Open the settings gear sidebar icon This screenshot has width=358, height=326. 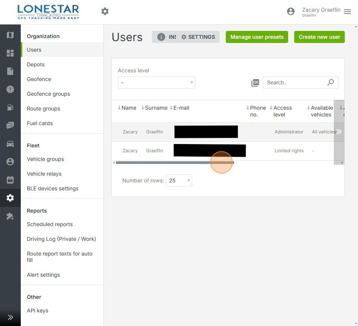[x=10, y=198]
